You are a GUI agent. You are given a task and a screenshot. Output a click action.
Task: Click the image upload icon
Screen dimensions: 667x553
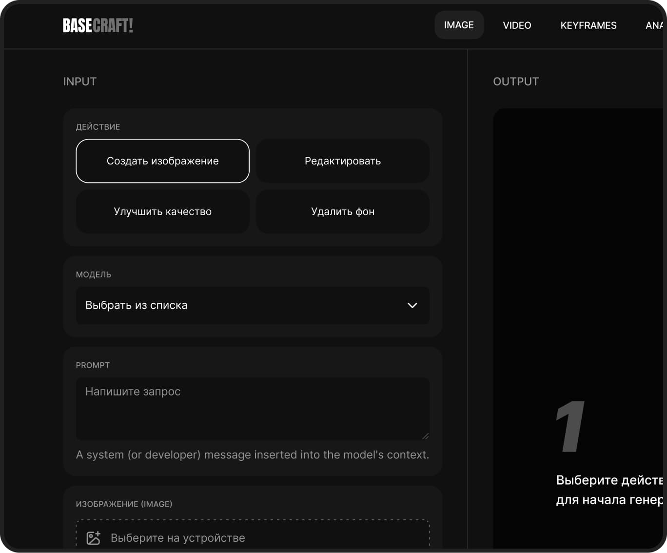click(93, 538)
